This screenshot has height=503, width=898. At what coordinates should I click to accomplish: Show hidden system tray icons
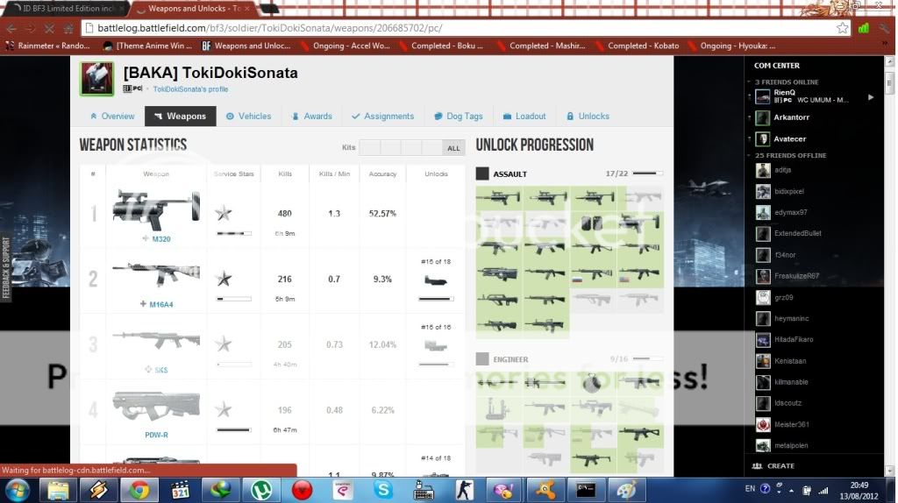pos(791,491)
